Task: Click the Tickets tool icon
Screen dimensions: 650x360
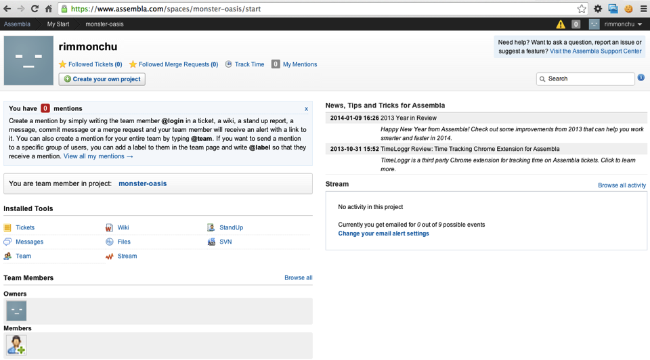Action: pos(7,227)
